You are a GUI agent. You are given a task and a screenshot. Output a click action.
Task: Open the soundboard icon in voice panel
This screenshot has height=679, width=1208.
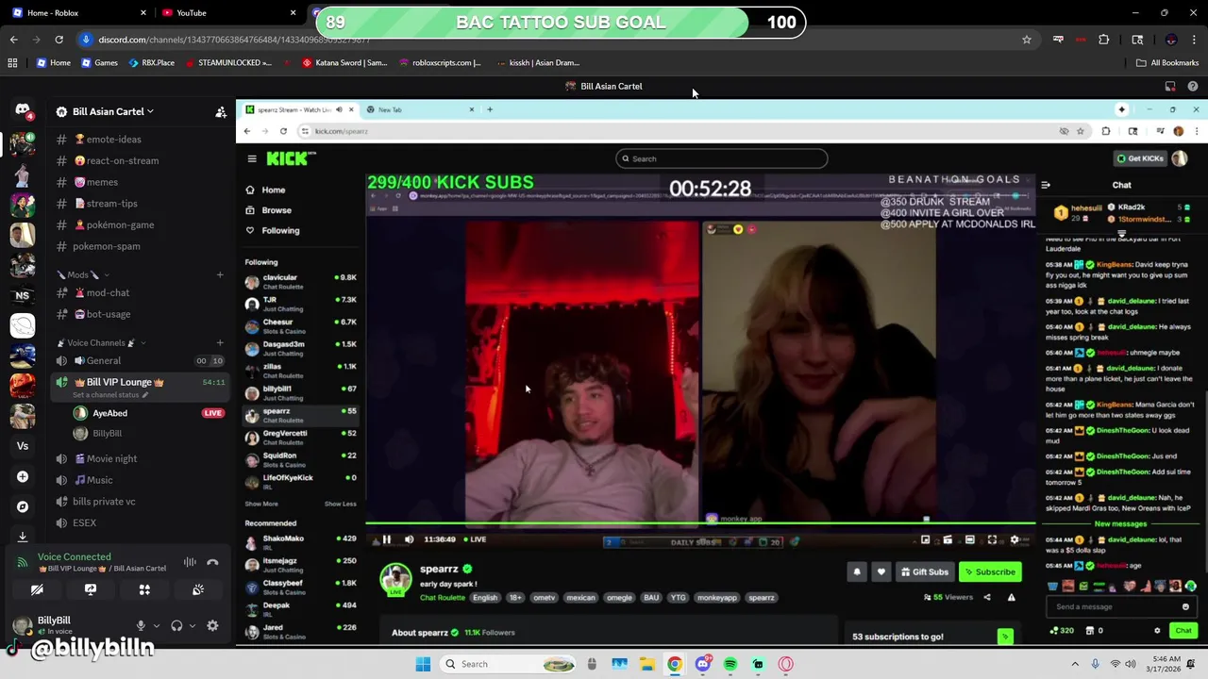tap(198, 589)
